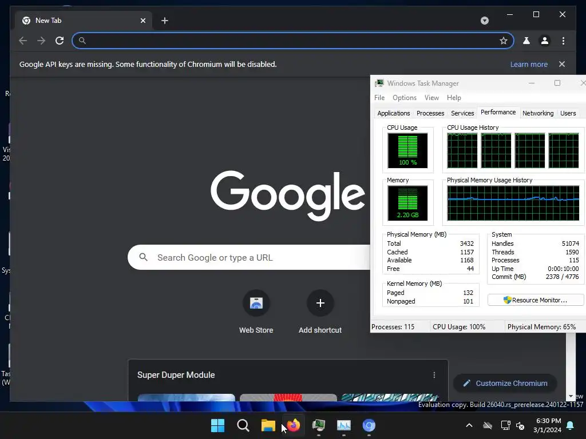Click Learn more about missing API keys
Image resolution: width=586 pixels, height=439 pixels.
tap(529, 64)
